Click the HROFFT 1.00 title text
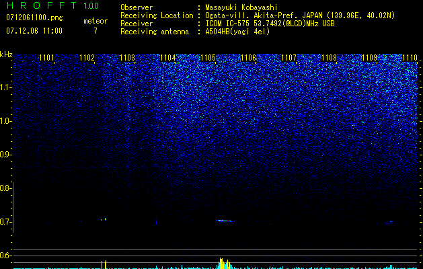This screenshot has height=269, width=423. (52, 5)
